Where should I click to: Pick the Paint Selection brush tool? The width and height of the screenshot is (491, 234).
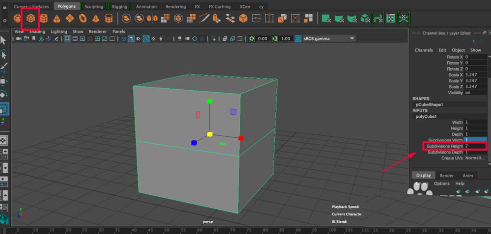4,68
